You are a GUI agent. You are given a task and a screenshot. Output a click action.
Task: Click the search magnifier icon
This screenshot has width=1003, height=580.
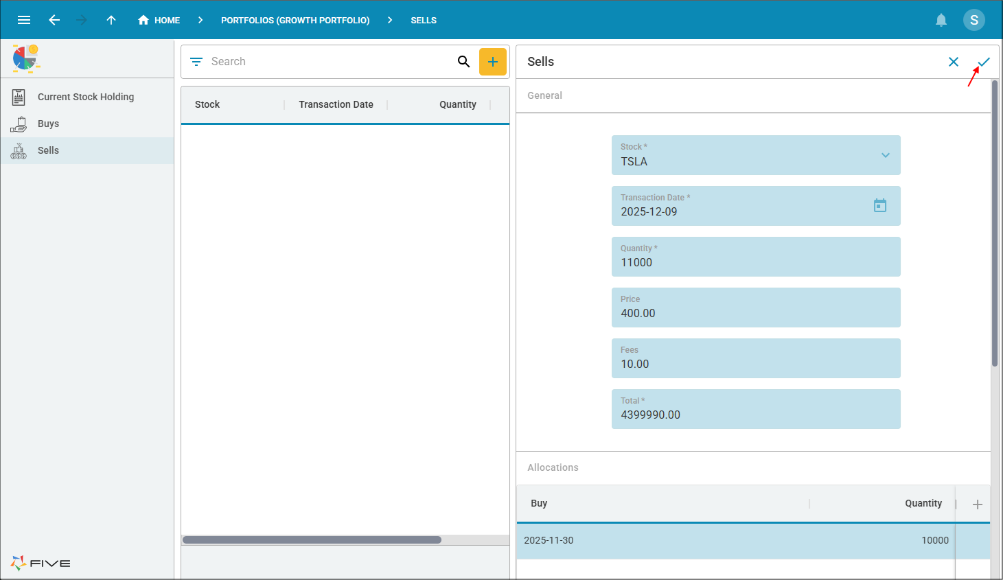pyautogui.click(x=464, y=62)
